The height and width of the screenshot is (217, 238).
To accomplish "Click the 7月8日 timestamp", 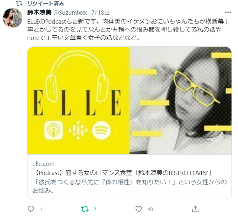I will pos(101,12).
